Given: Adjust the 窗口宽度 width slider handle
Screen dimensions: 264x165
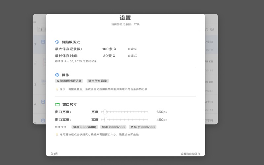Looking at the screenshot, I should point(105,112).
